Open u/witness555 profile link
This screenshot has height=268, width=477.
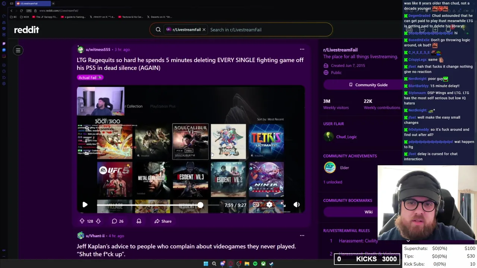click(x=98, y=50)
